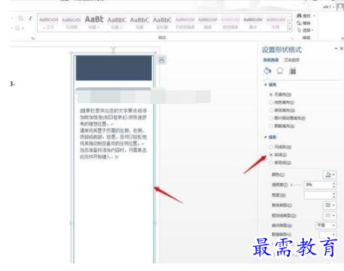Click the Find (查找) binoculars icon
344x271 pixels.
point(299,16)
